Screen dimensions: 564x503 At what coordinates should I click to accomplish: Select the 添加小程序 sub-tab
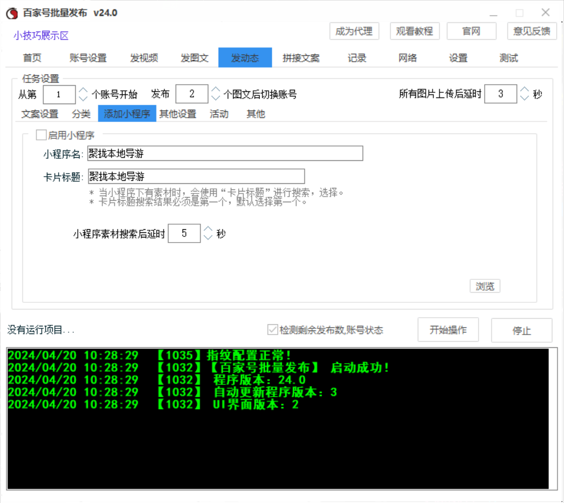tap(127, 113)
